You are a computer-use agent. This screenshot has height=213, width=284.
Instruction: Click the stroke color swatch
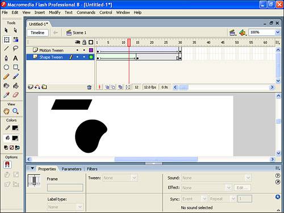coord(15,128)
